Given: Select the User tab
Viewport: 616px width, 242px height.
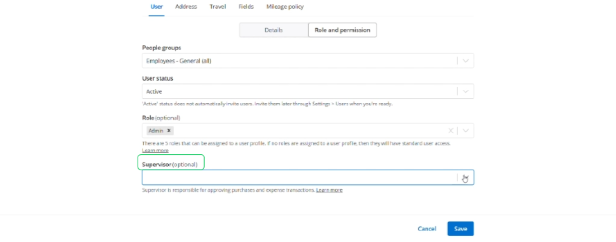Looking at the screenshot, I should coord(156,7).
